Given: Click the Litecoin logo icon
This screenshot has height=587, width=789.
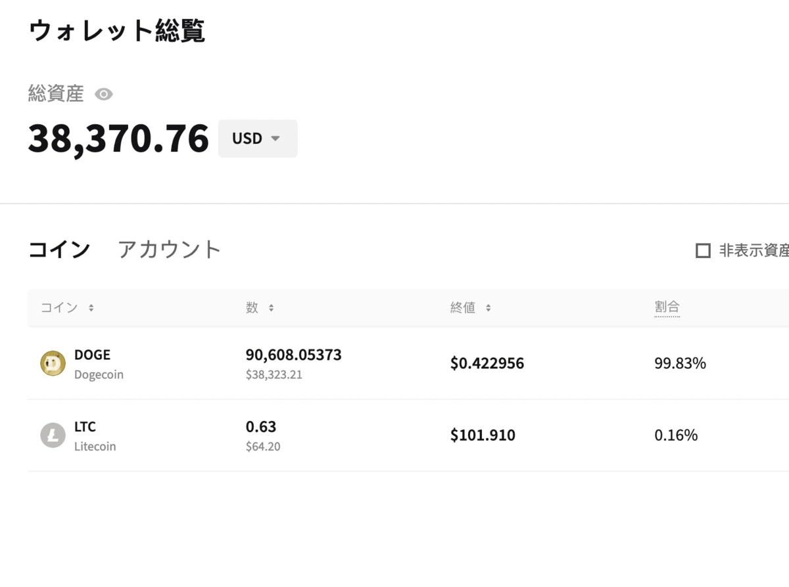Looking at the screenshot, I should tap(53, 435).
